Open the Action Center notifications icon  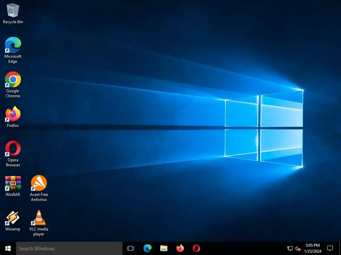click(x=330, y=248)
